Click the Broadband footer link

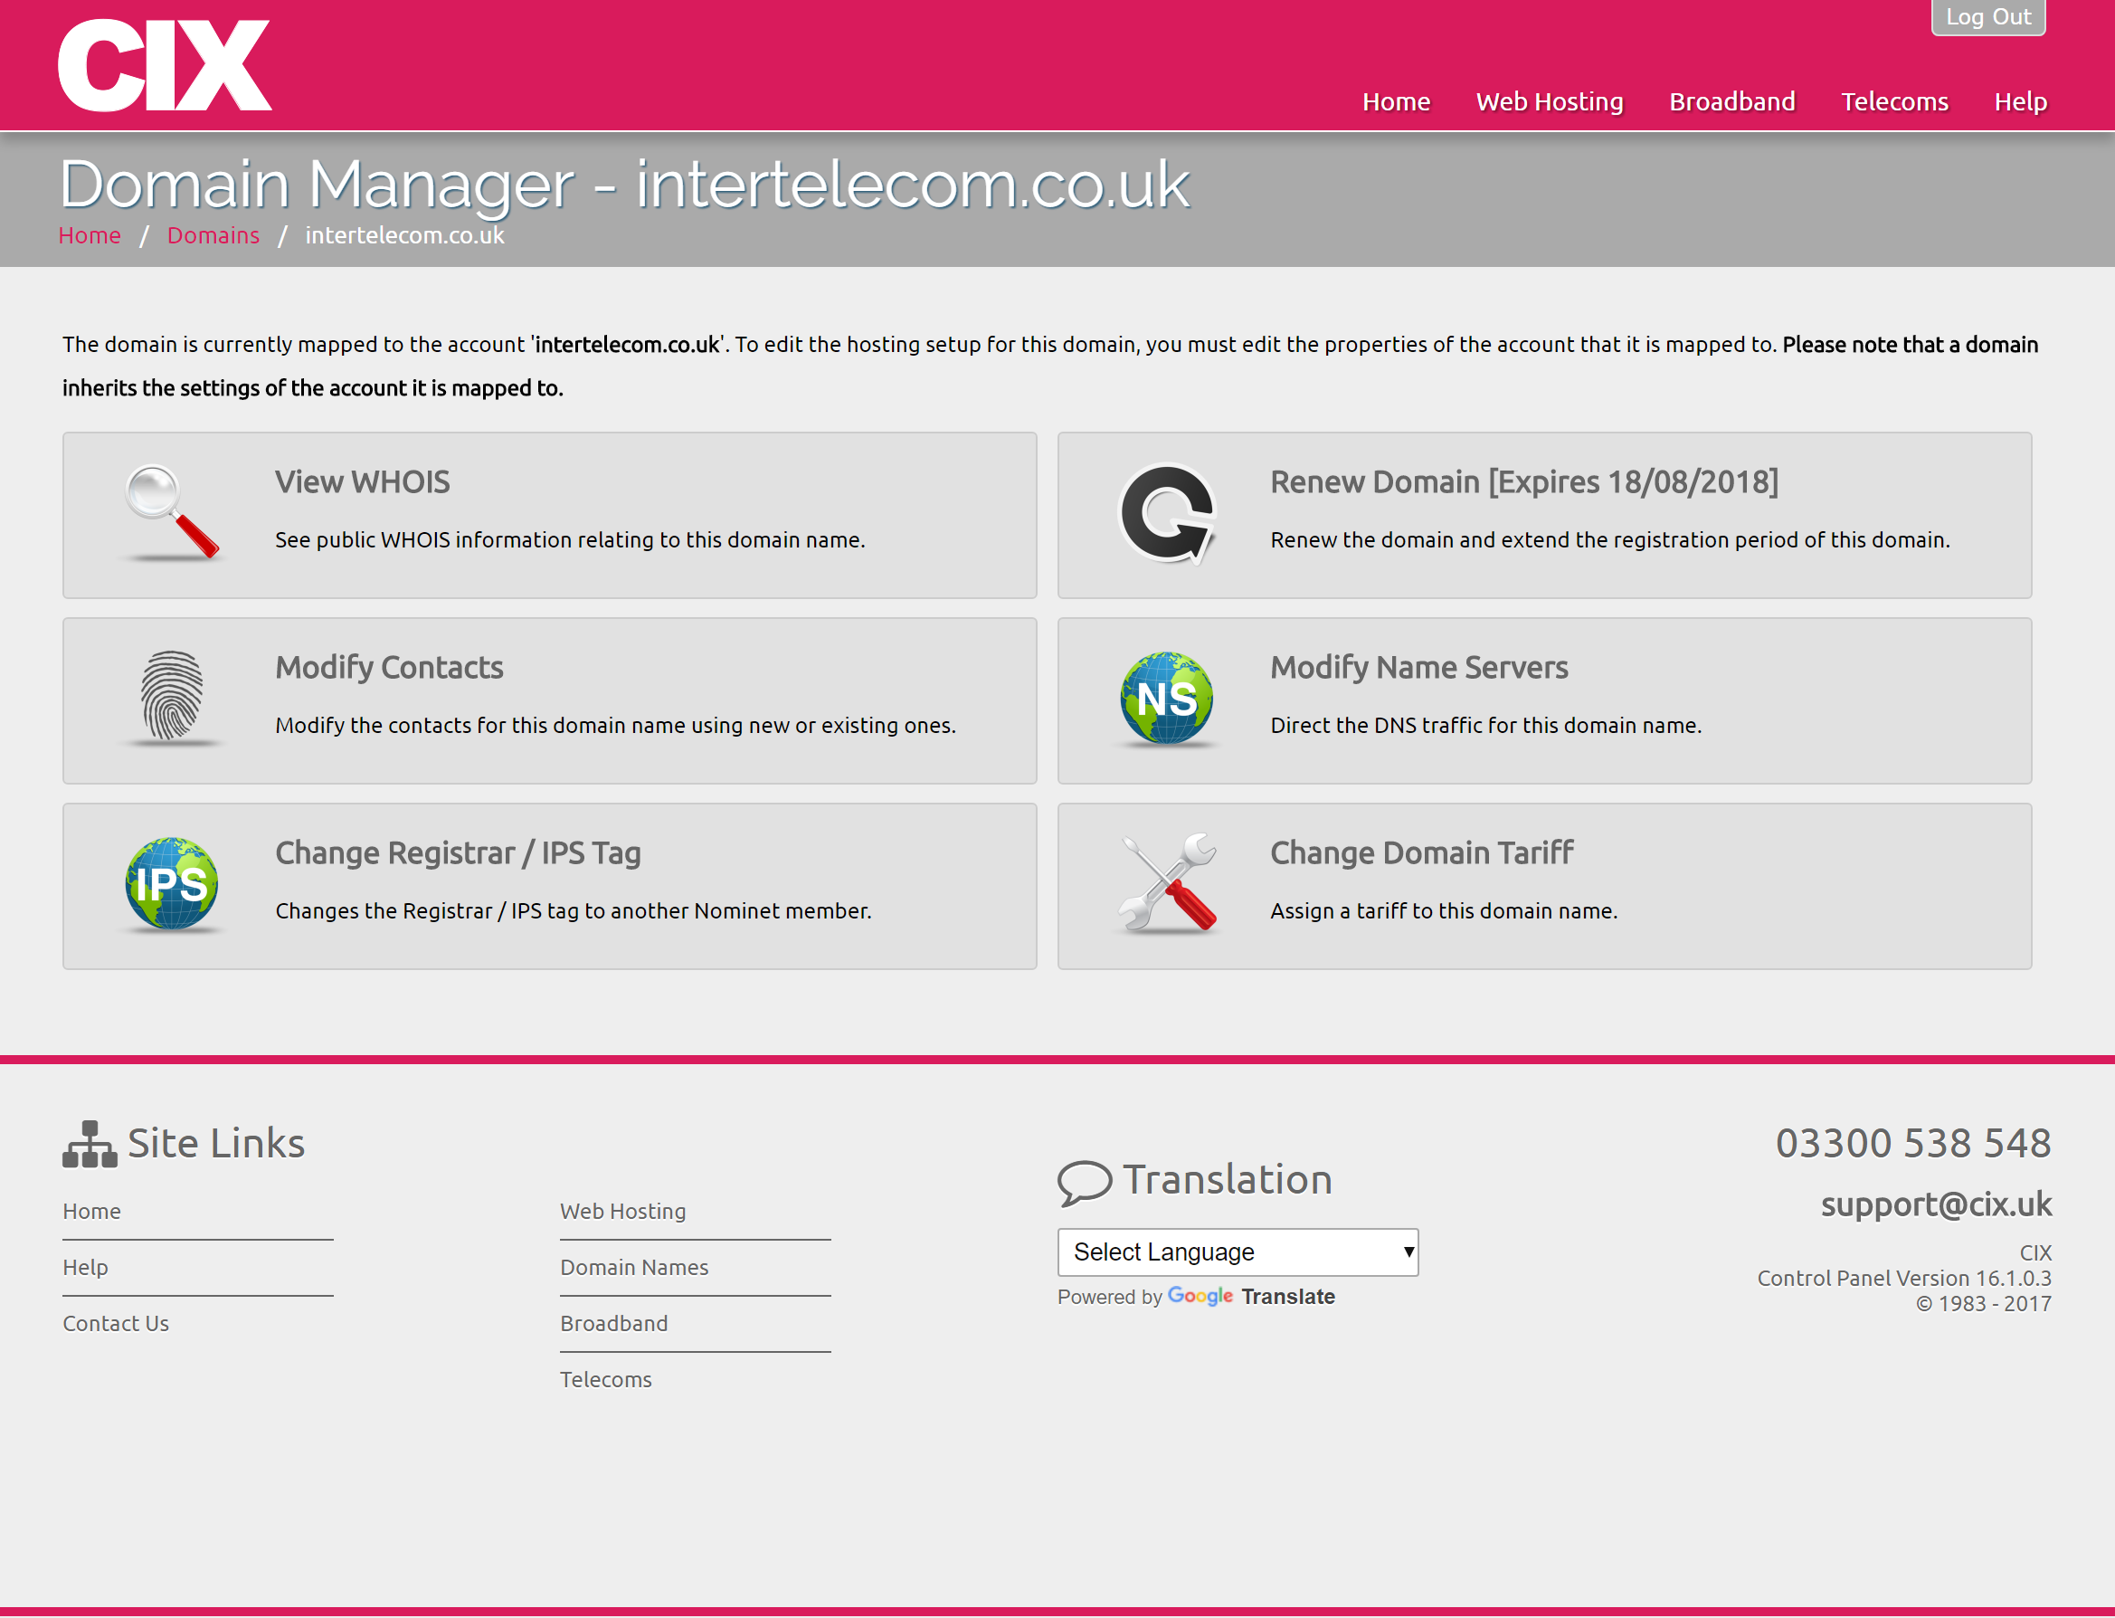(613, 1323)
